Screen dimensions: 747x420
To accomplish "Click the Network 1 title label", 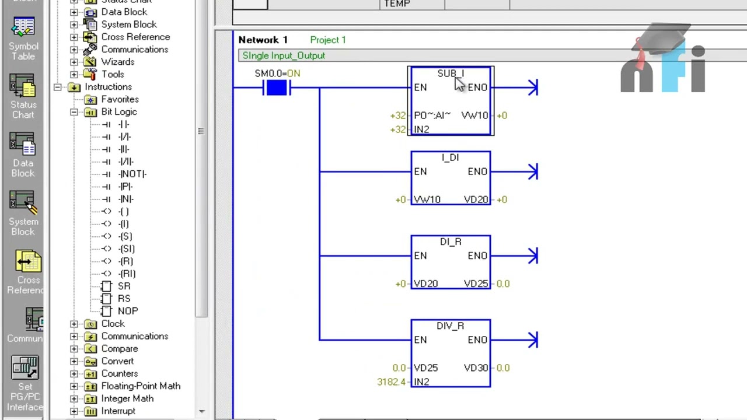I will [263, 40].
